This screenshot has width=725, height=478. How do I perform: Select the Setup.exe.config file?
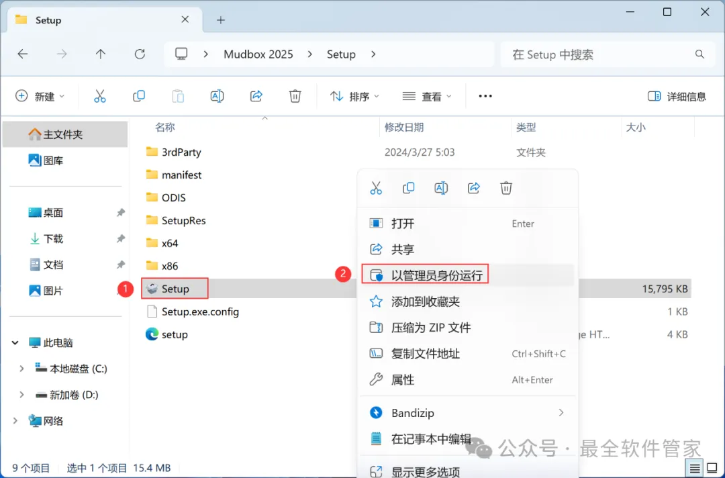(193, 312)
